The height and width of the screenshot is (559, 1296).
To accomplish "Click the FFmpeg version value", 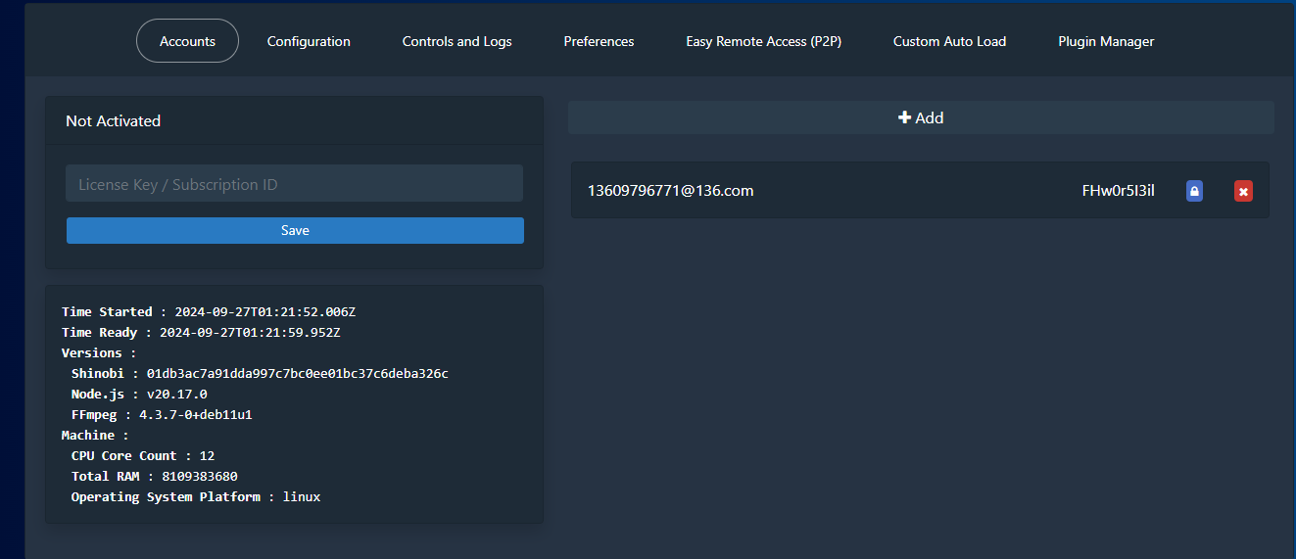I will pyautogui.click(x=195, y=414).
